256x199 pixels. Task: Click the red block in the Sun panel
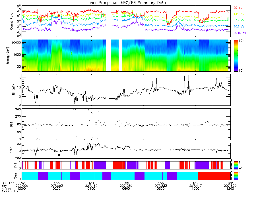pyautogui.click(x=214, y=176)
